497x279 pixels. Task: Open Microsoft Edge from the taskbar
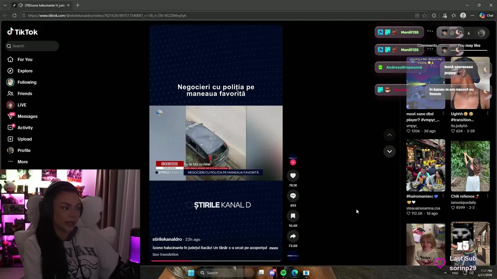[295, 273]
